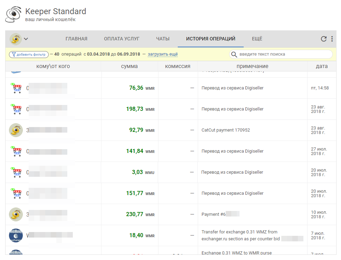
Task: Click the CatCut payment 170952 note
Action: click(x=225, y=130)
